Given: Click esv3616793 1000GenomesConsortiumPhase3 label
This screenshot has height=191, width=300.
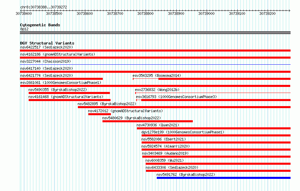Looking at the screenshot, I should coord(176,97).
